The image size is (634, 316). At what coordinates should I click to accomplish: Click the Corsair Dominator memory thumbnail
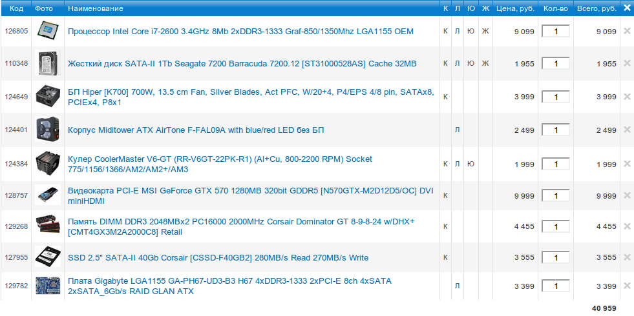point(47,226)
